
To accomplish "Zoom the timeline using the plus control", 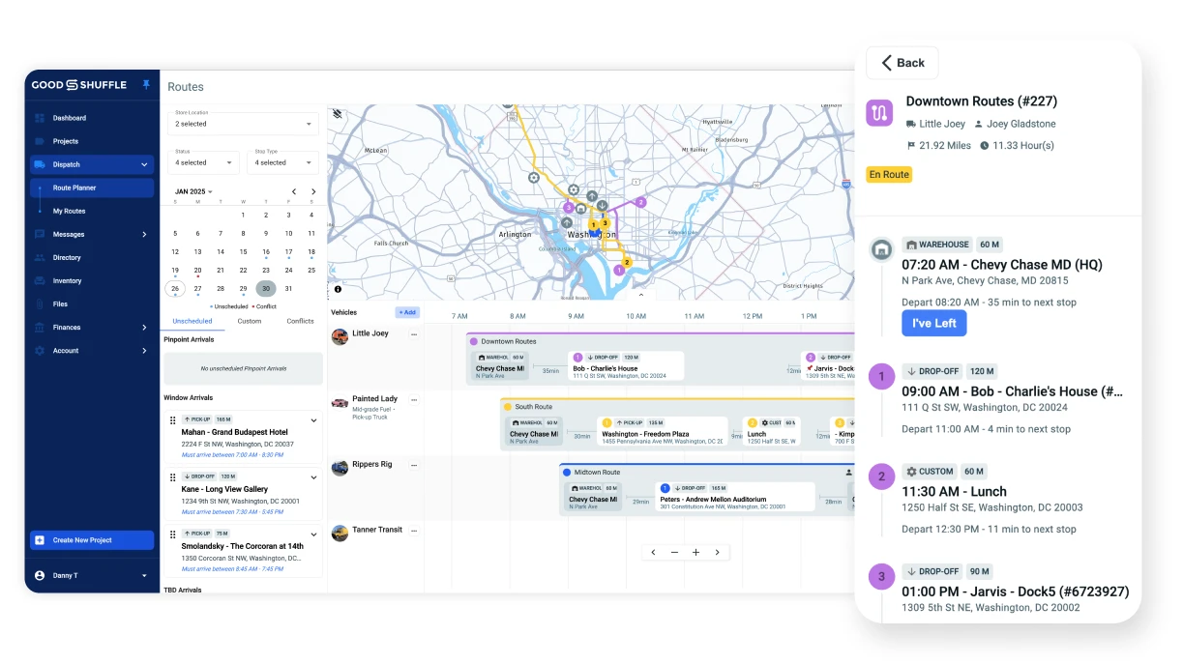I will point(695,551).
